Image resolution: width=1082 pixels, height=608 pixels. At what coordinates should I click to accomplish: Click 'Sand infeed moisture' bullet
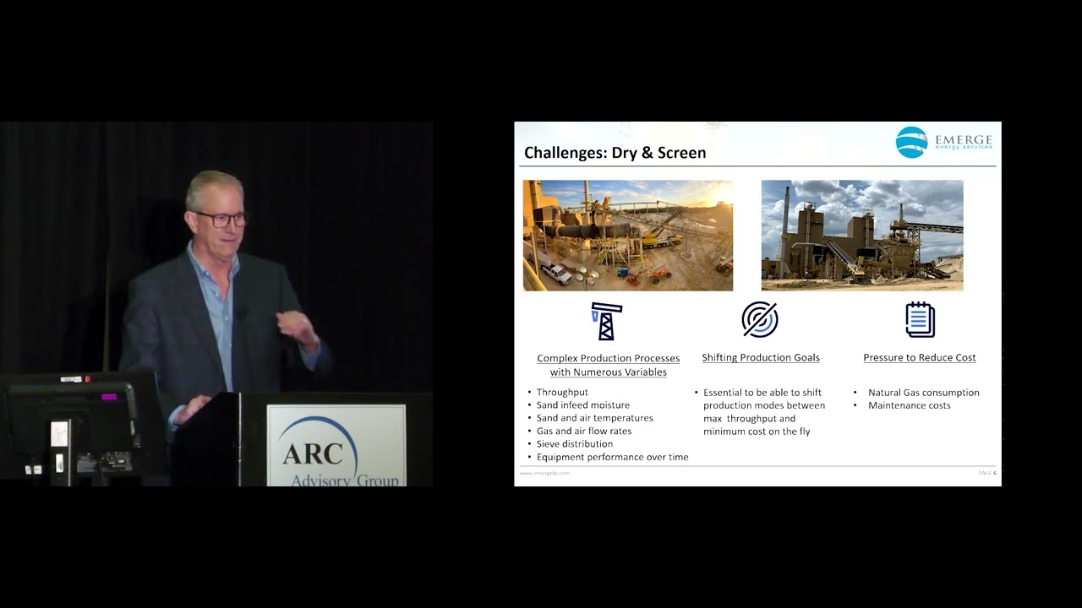pos(582,405)
